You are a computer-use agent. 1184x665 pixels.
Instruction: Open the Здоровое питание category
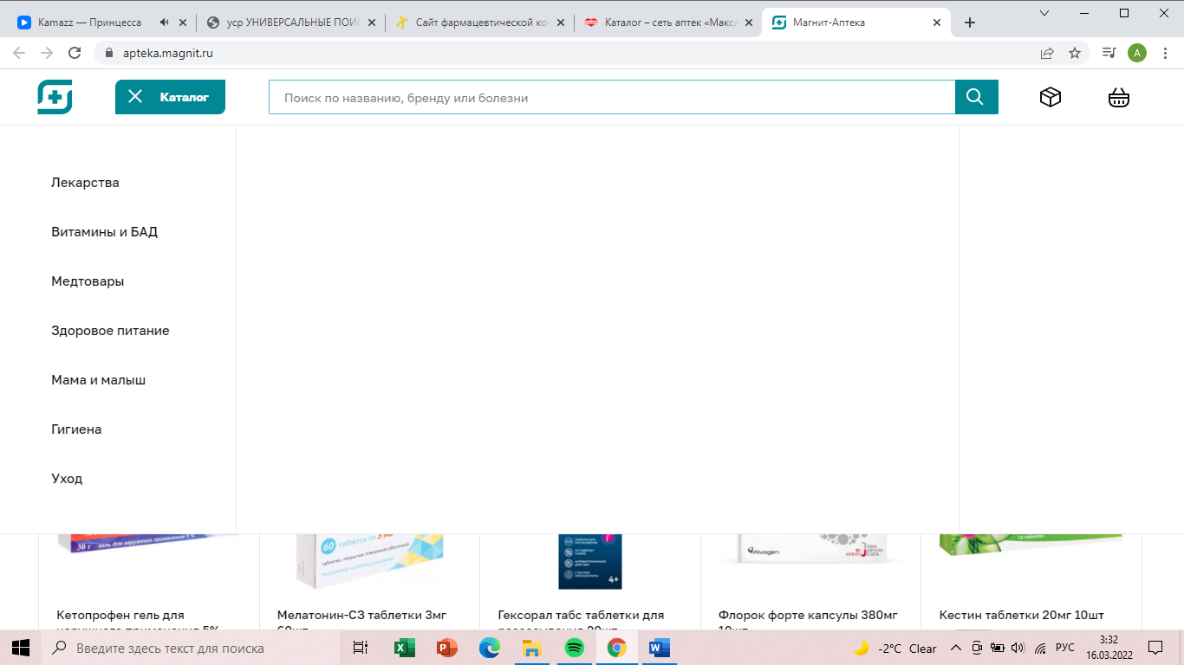click(x=110, y=331)
